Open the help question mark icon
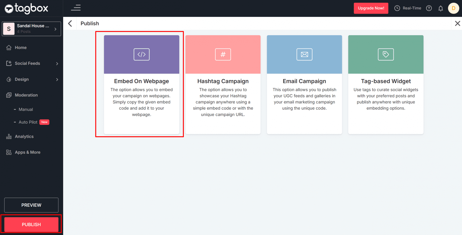The height and width of the screenshot is (235, 462). point(429,8)
